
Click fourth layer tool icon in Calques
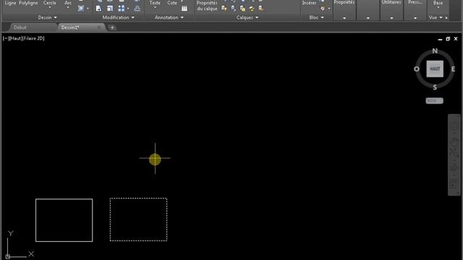click(x=252, y=9)
